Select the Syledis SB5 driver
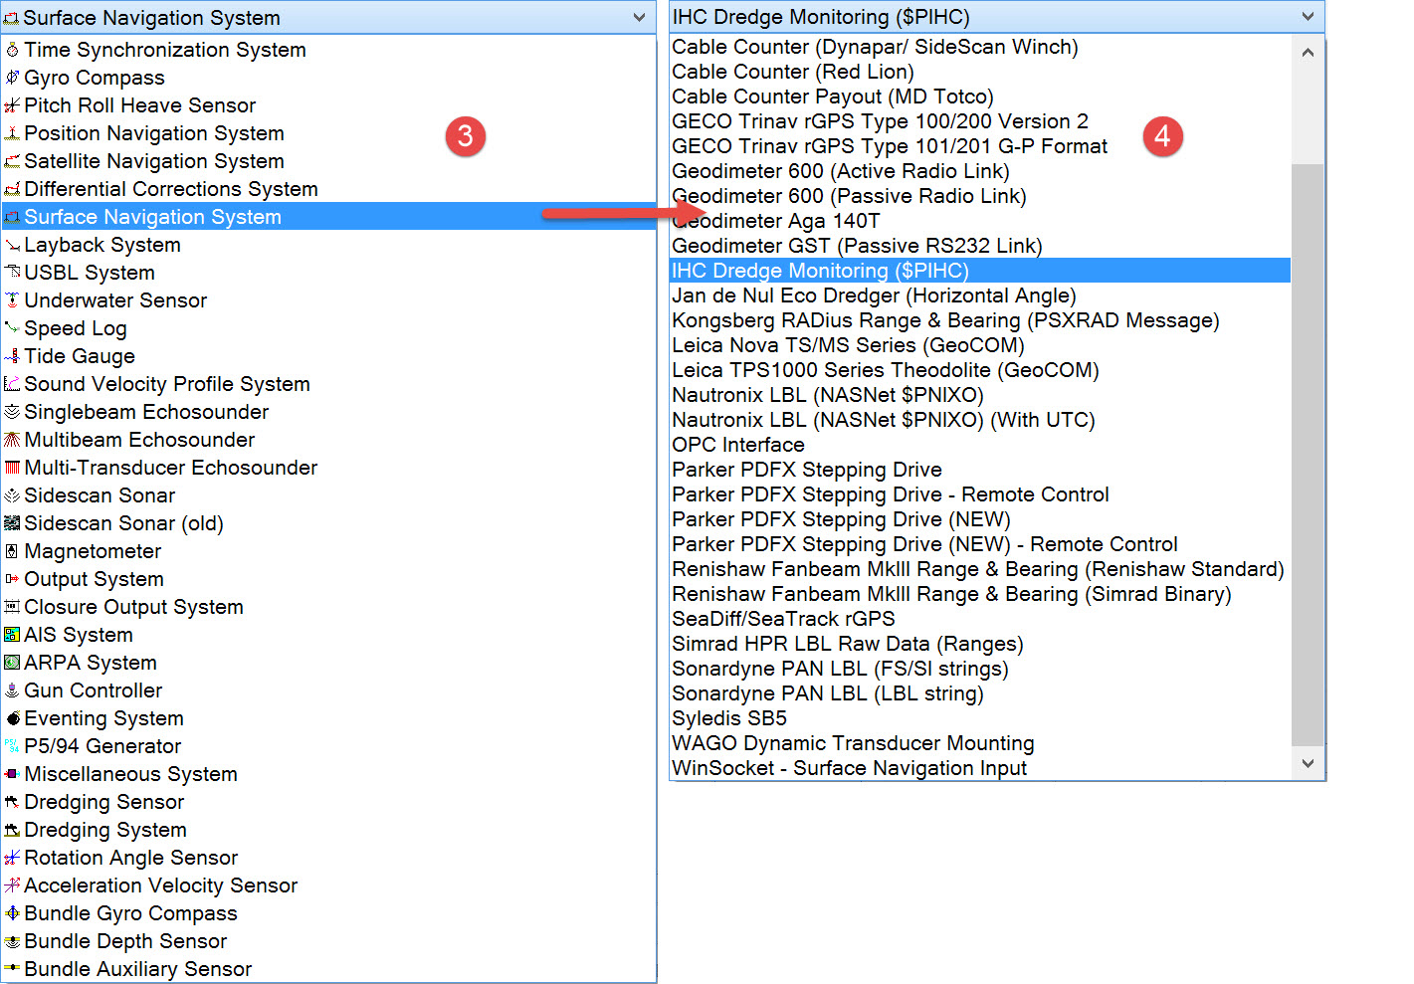This screenshot has width=1414, height=984. pyautogui.click(x=729, y=718)
